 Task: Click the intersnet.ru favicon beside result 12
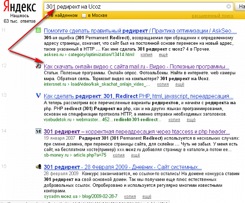coord(38,66)
